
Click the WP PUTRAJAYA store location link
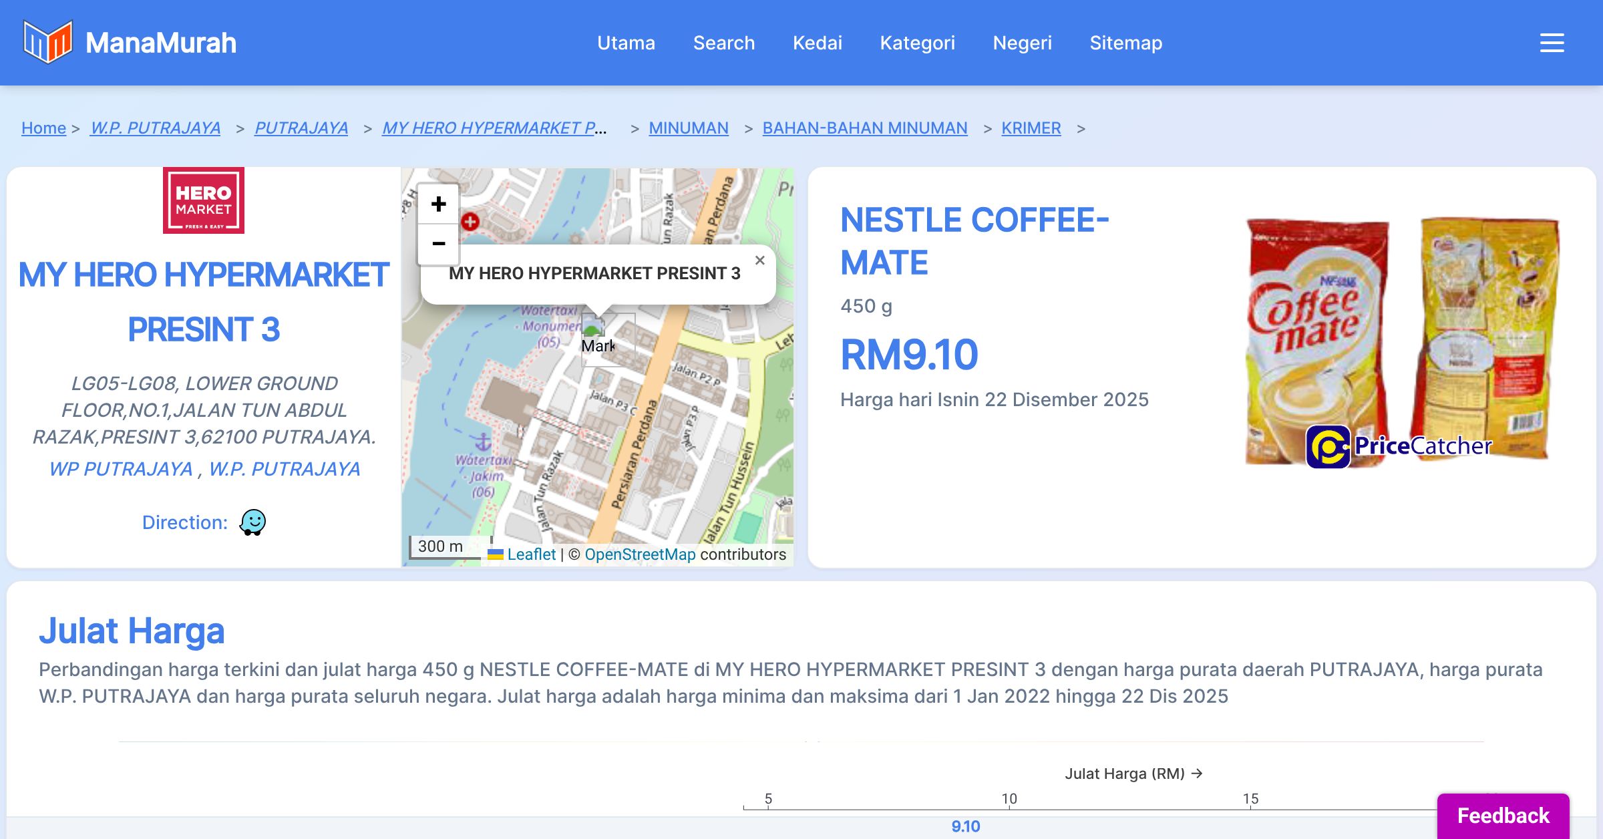(x=120, y=469)
